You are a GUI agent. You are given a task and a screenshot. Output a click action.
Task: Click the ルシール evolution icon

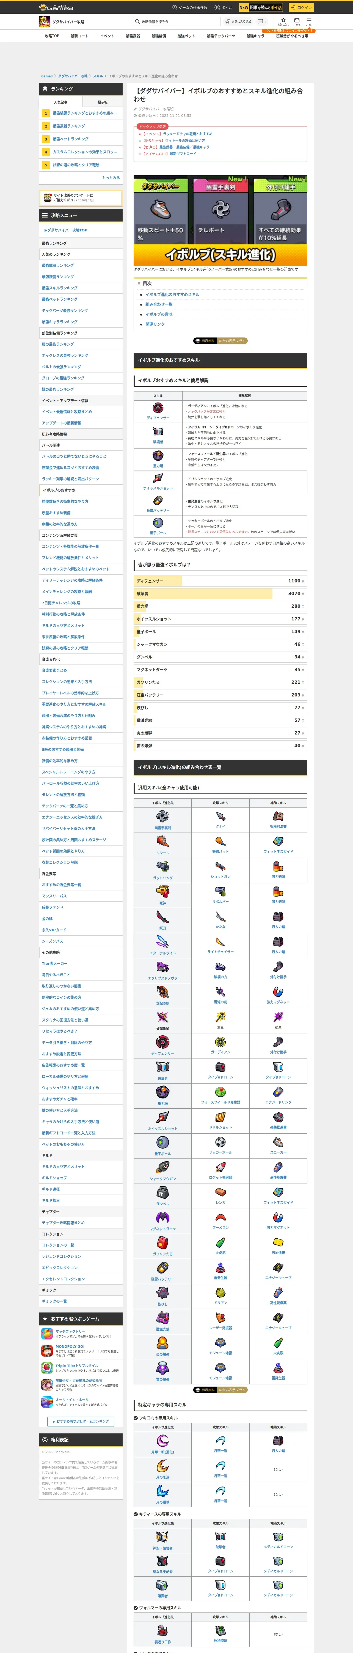tap(162, 841)
